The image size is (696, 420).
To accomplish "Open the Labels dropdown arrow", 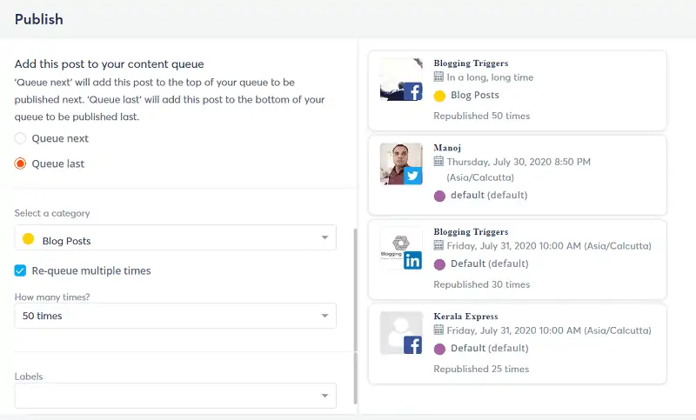I will [325, 396].
